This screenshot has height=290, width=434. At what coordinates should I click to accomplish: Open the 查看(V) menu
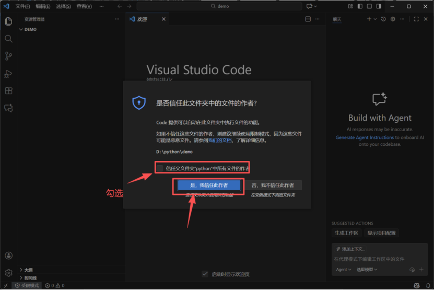click(x=84, y=6)
